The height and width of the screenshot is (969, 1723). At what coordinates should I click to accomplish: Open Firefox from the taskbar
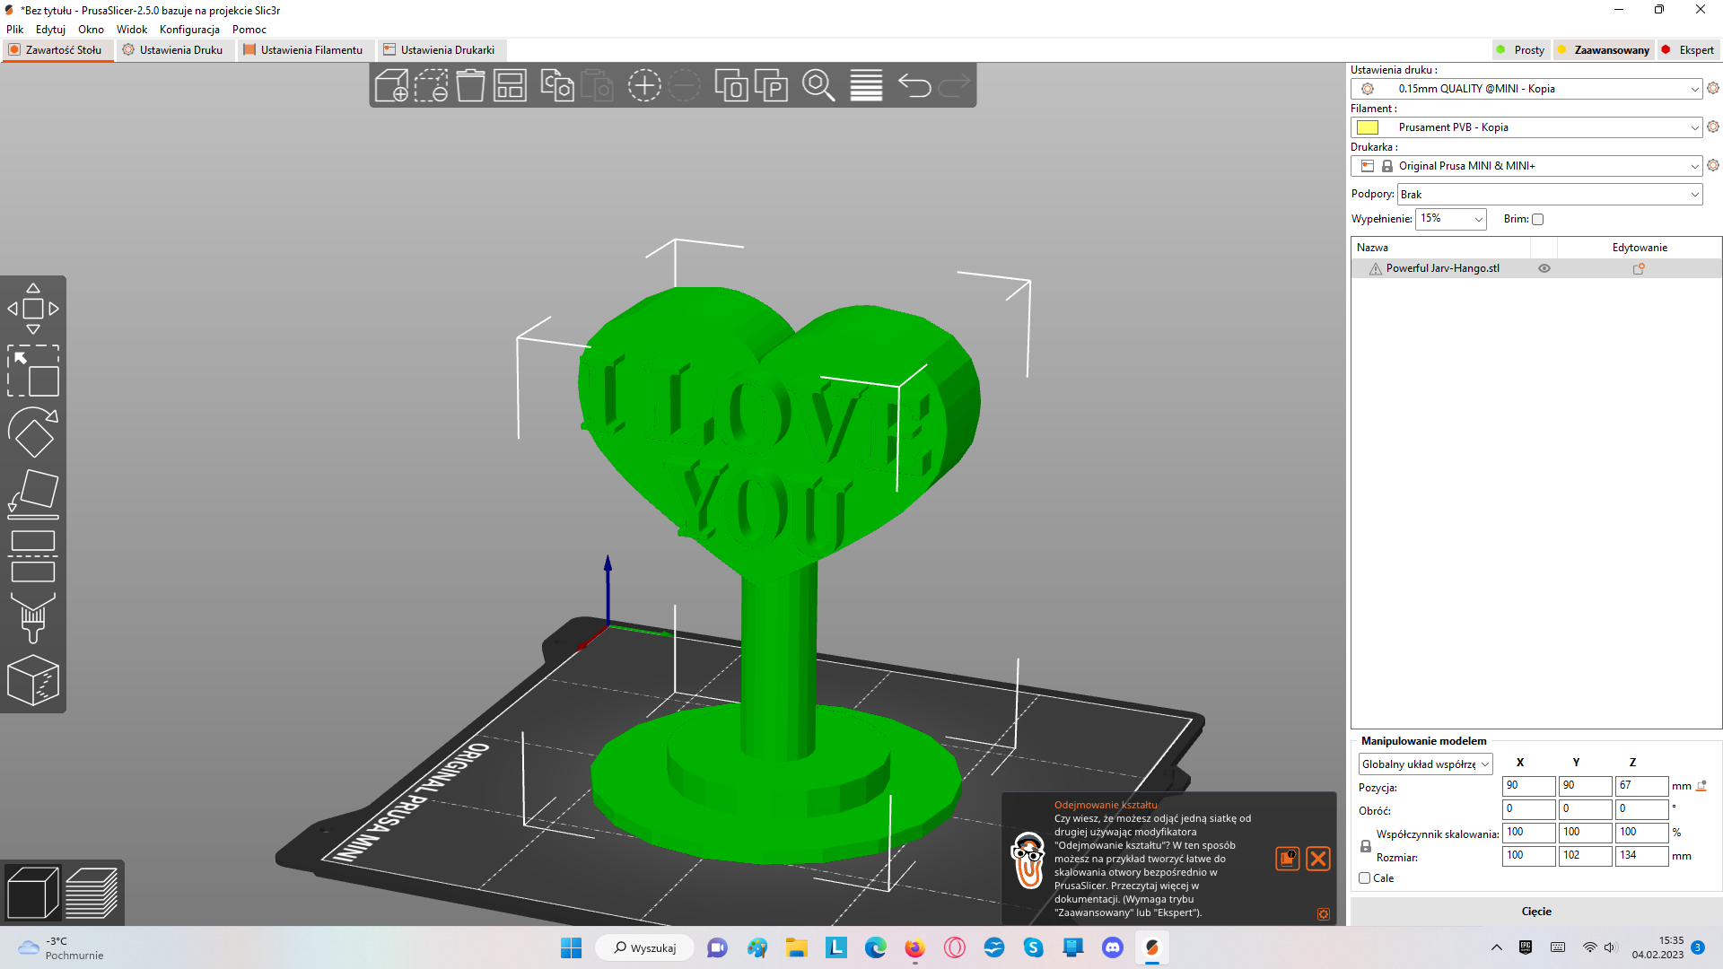coord(914,947)
